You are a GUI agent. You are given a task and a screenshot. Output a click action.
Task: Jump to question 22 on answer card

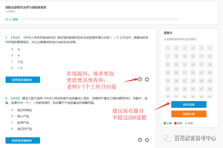pos(193,72)
